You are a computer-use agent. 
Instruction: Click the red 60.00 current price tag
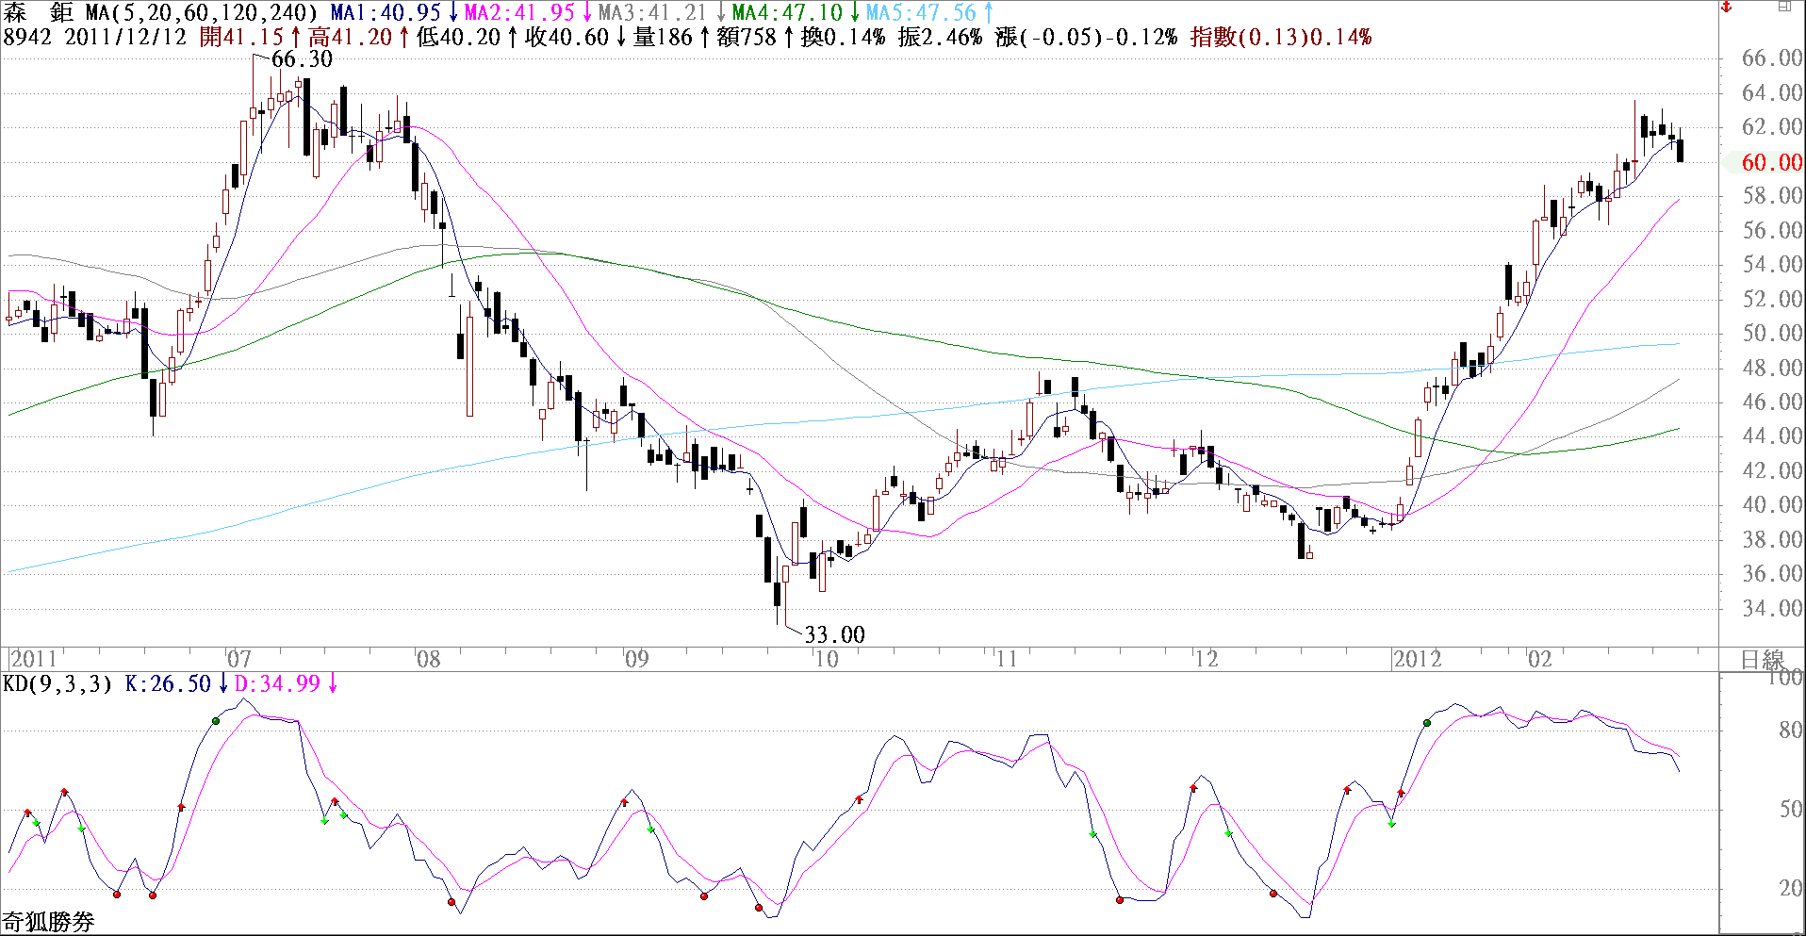[1771, 162]
